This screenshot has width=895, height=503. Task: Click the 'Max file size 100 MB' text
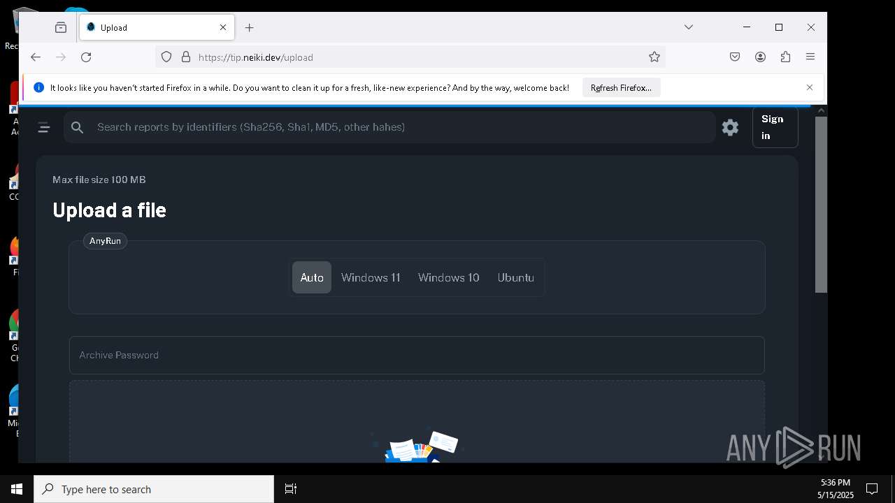click(99, 180)
